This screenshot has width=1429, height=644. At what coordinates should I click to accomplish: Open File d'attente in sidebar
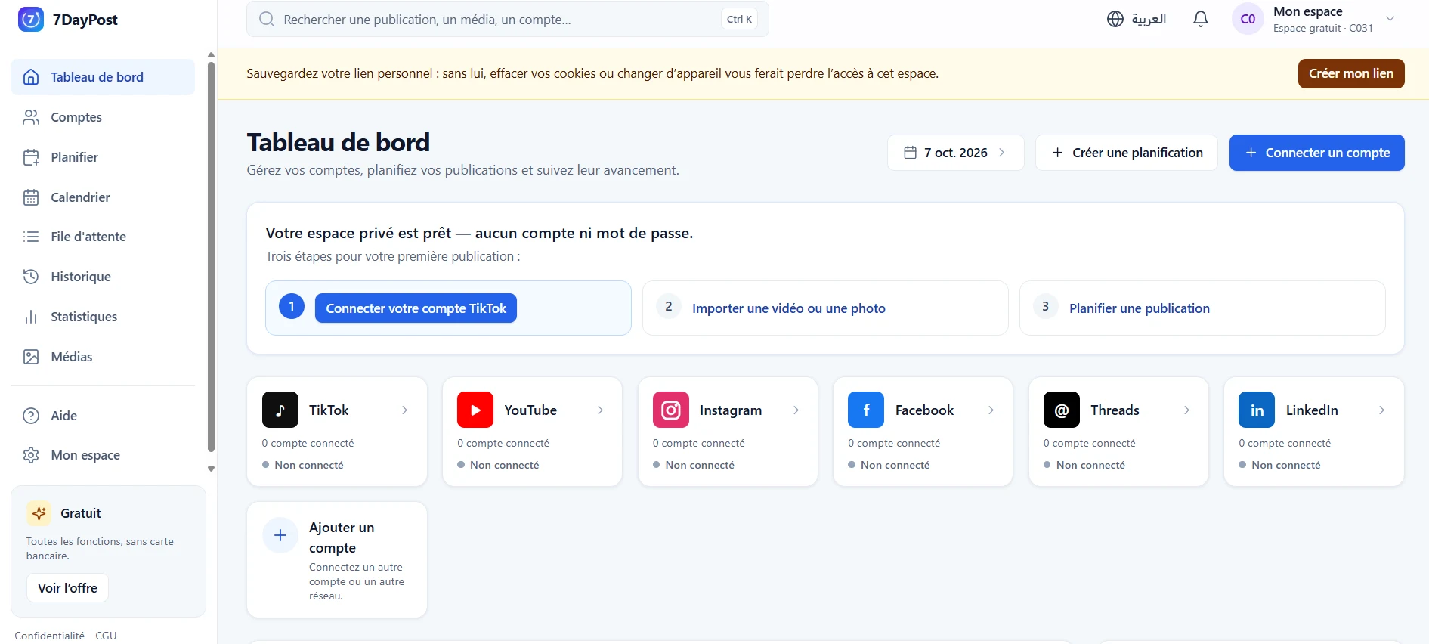pos(103,237)
